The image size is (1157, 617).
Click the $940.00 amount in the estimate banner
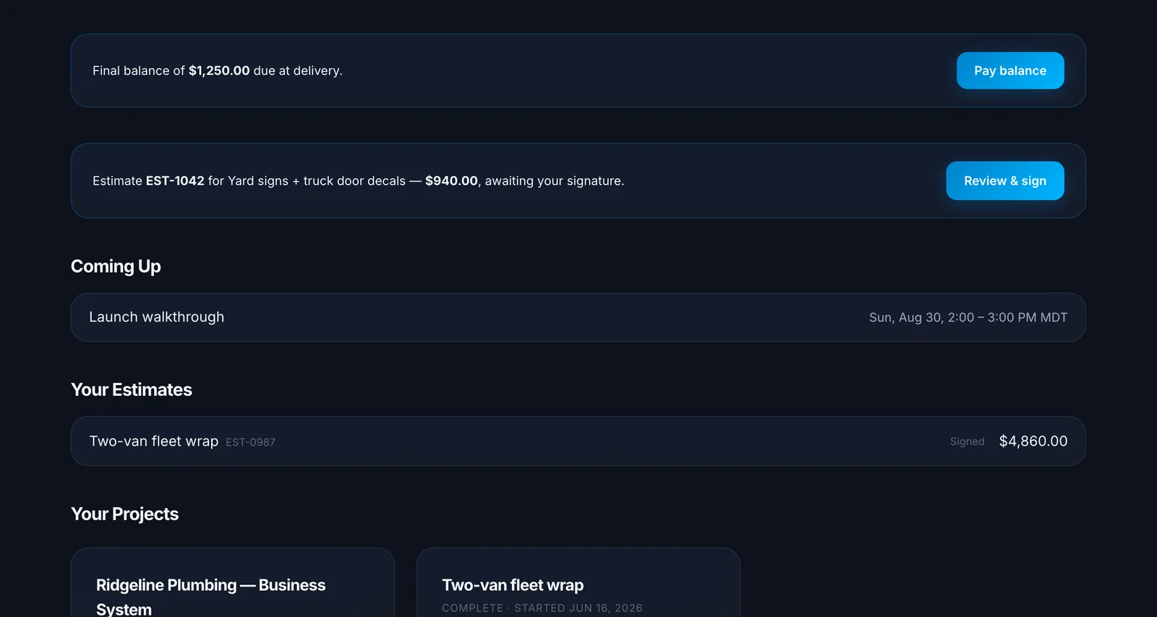pos(451,181)
